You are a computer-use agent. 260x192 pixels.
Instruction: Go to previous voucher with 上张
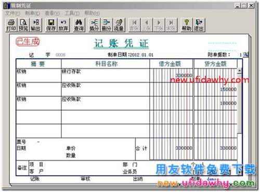click(147, 25)
